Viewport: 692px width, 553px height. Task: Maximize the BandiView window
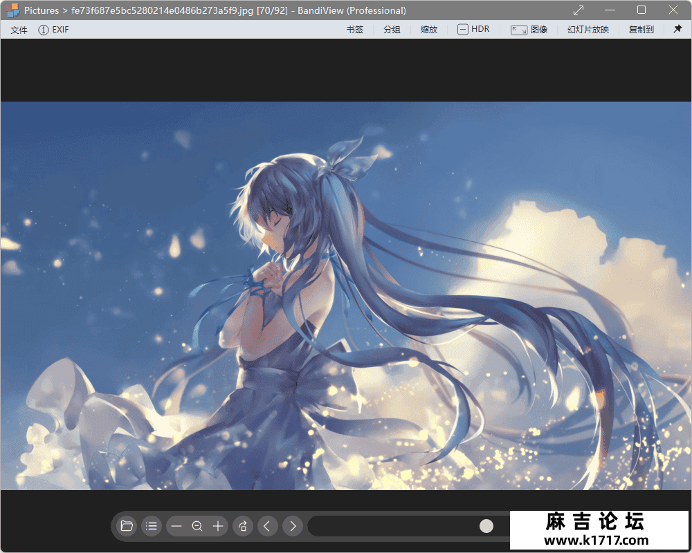point(641,10)
